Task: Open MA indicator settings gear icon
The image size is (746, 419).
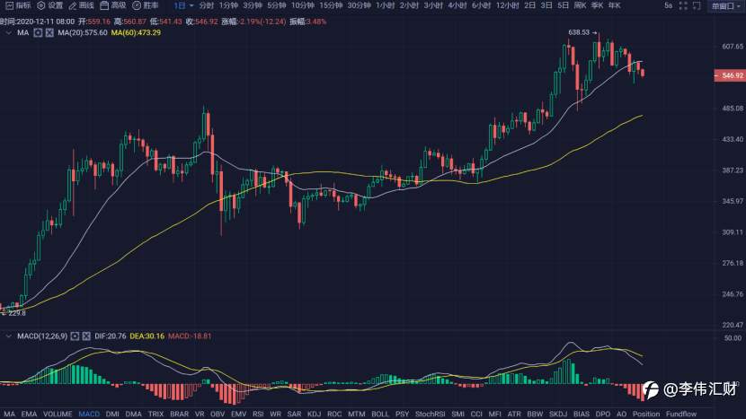Action: point(38,33)
